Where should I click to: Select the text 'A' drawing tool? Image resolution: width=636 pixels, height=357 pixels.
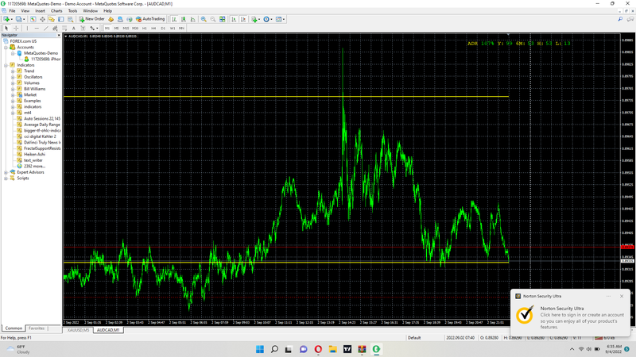[73, 28]
